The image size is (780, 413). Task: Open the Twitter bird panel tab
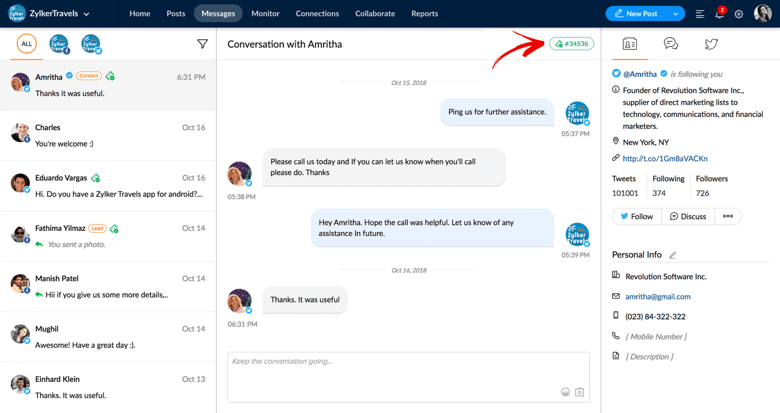711,44
